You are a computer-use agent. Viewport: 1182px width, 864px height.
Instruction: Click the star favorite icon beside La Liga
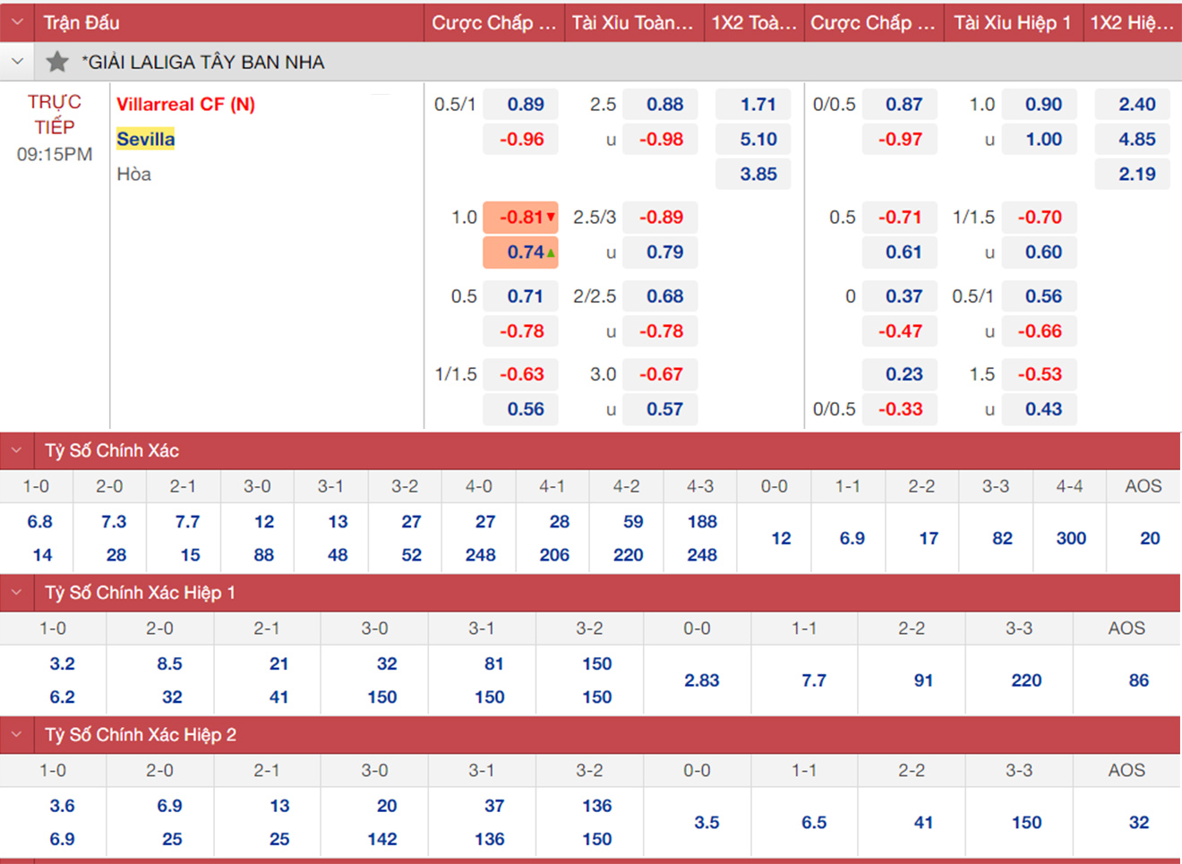tap(57, 62)
